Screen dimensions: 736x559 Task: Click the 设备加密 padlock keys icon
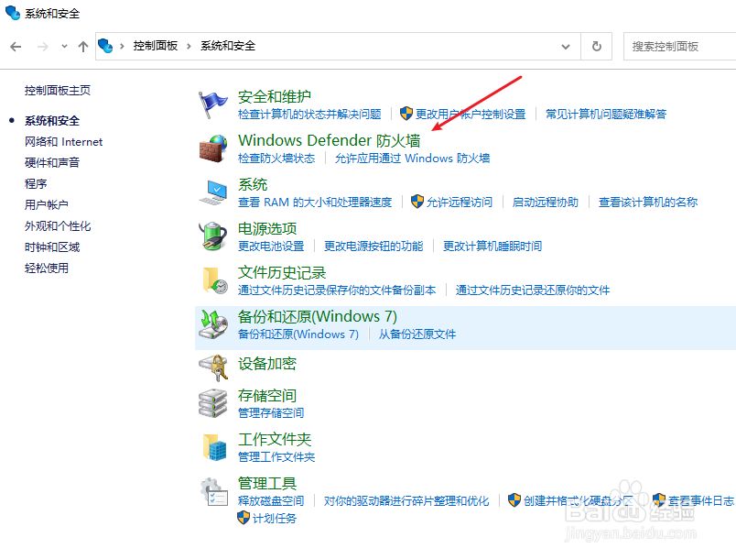click(x=213, y=367)
